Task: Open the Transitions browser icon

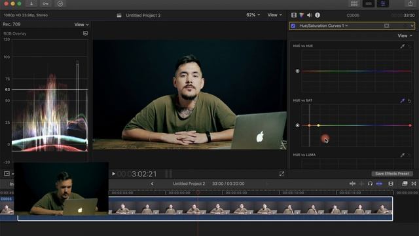Action: 414,184
